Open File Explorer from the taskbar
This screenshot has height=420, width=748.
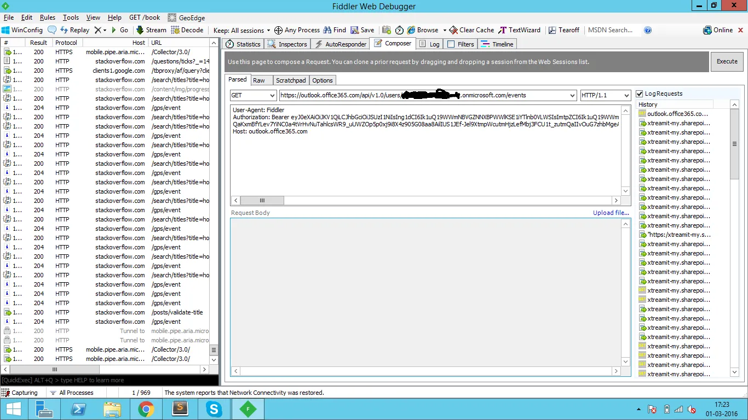112,409
